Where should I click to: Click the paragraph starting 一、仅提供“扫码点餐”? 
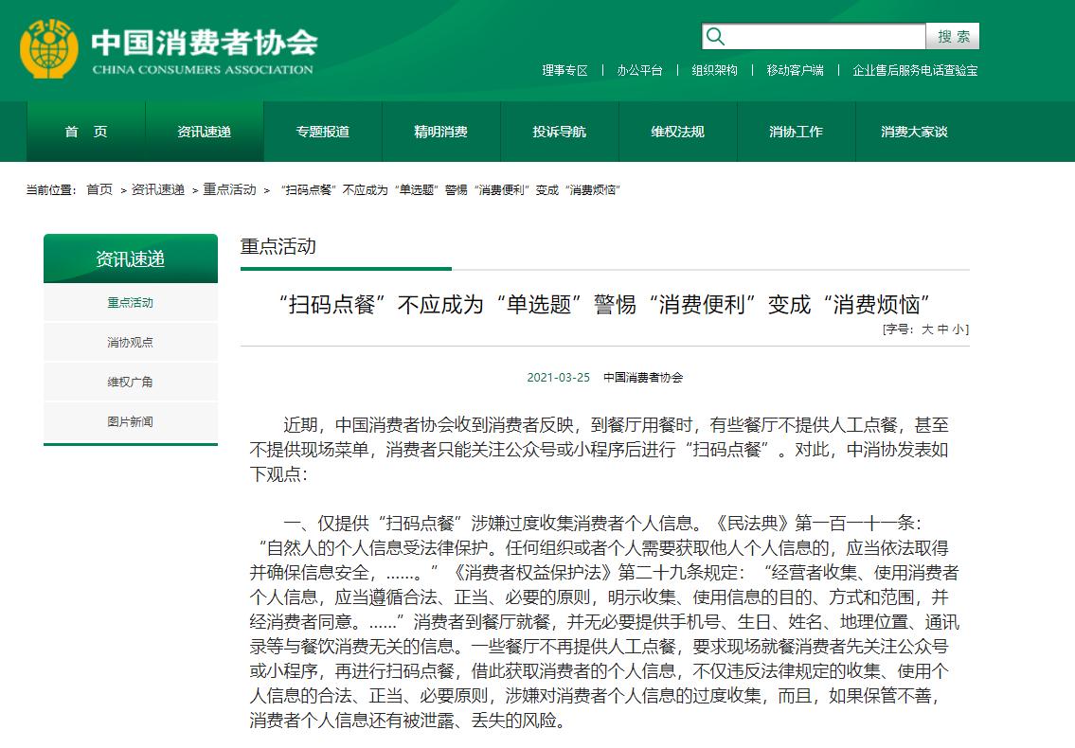click(x=604, y=622)
